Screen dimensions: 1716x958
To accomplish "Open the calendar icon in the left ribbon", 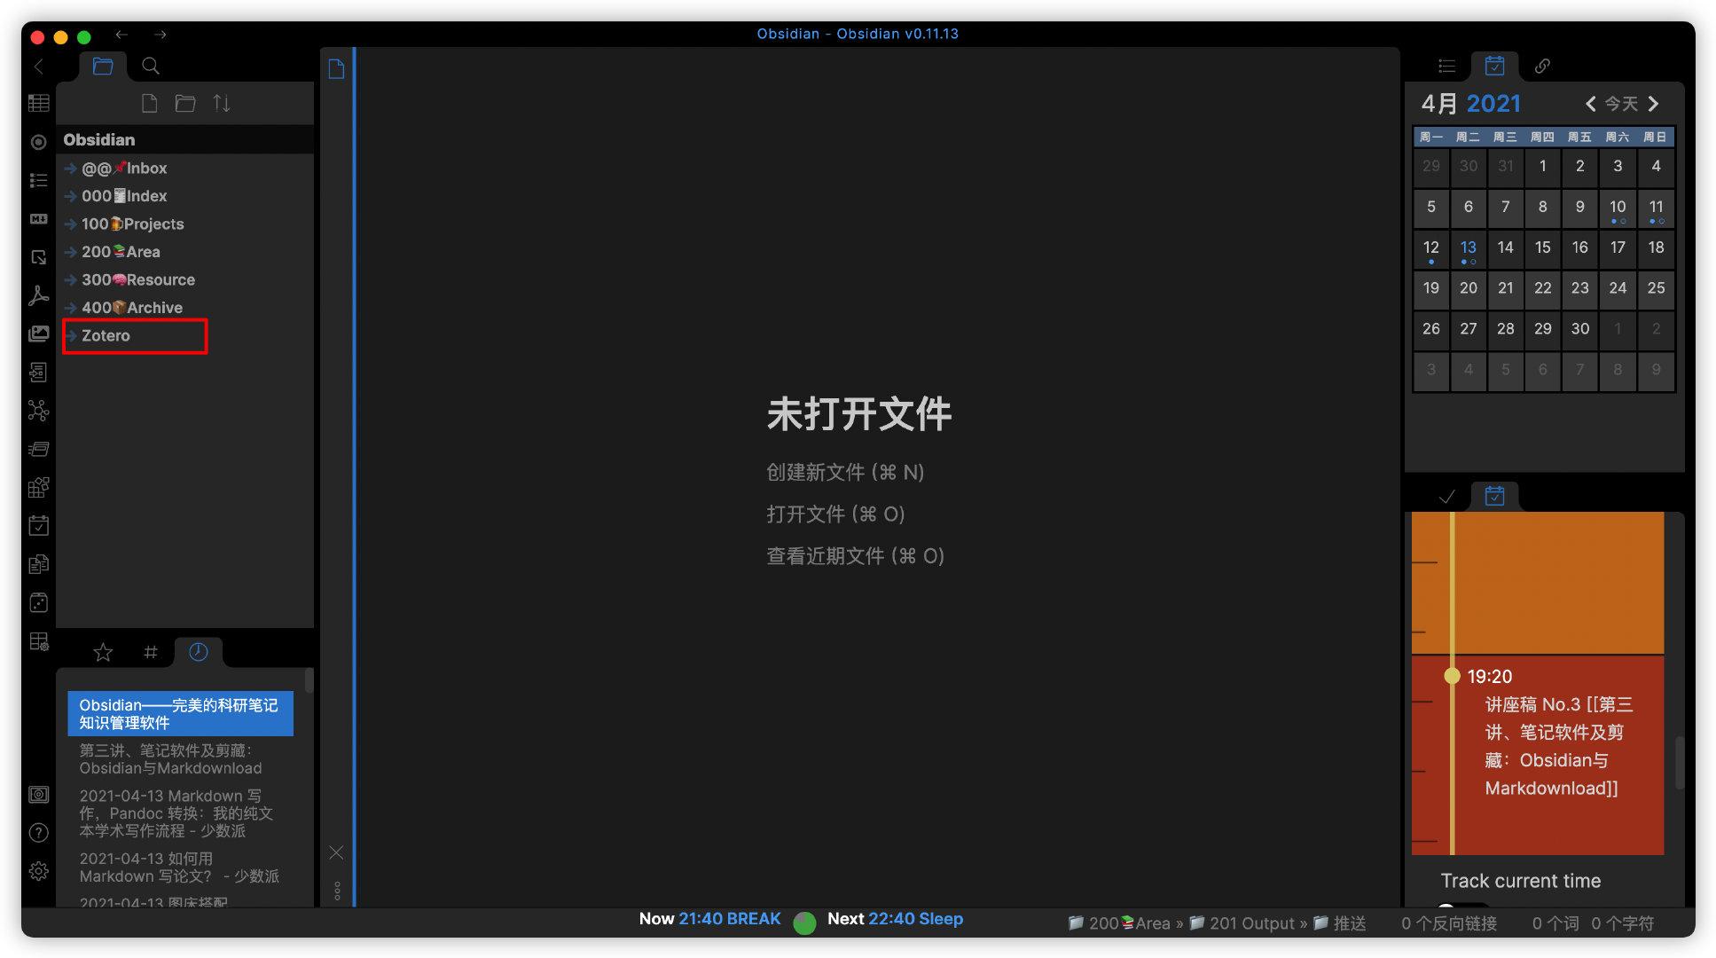I will (x=38, y=525).
